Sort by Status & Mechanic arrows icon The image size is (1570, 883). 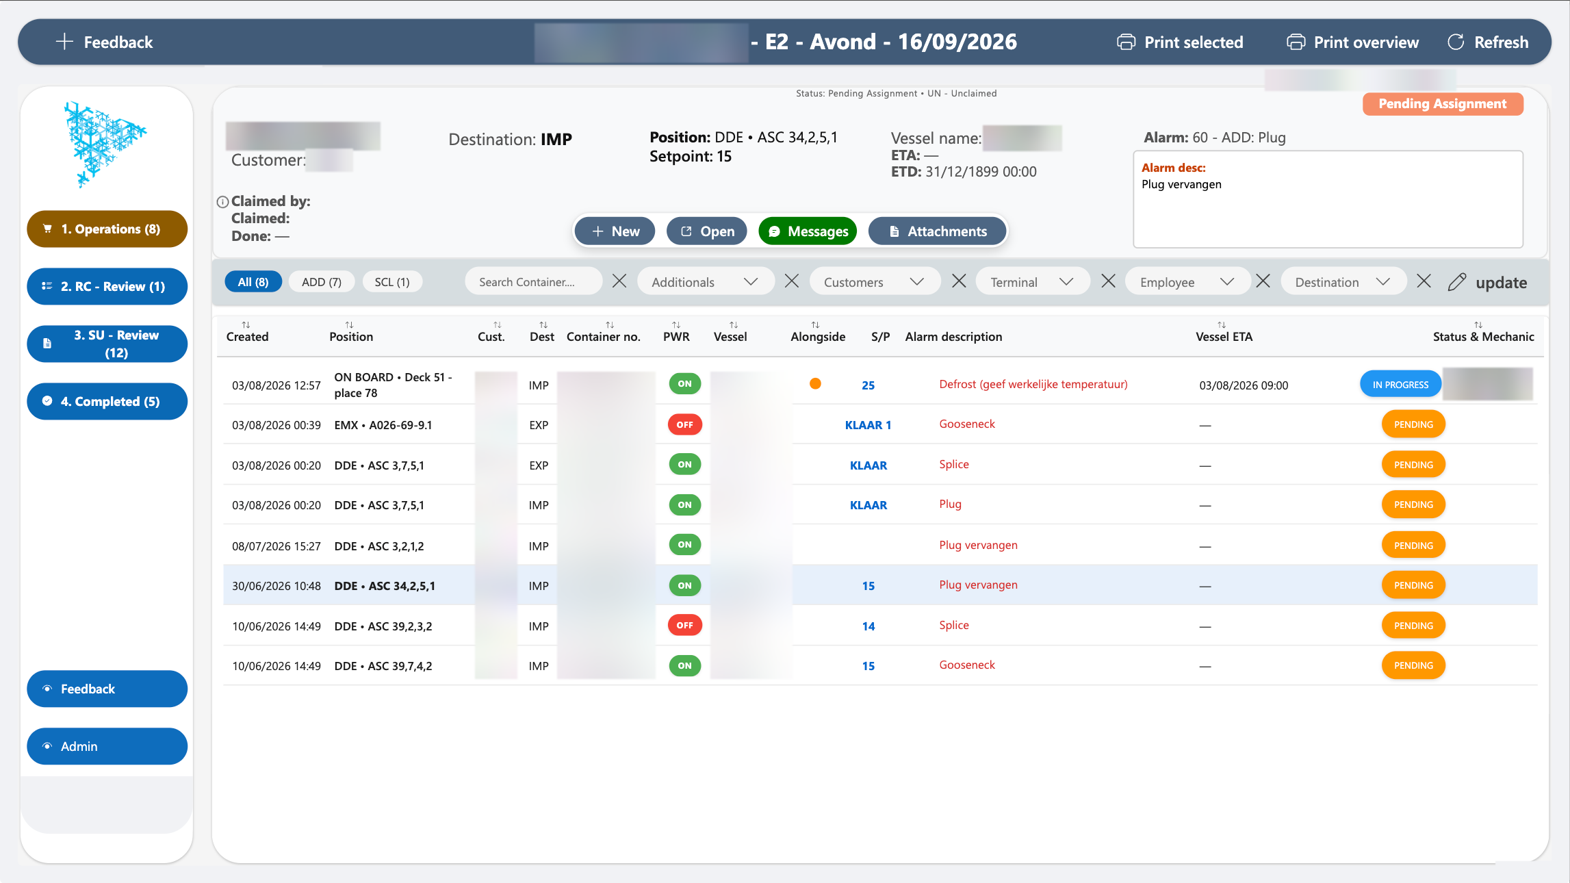coord(1478,324)
